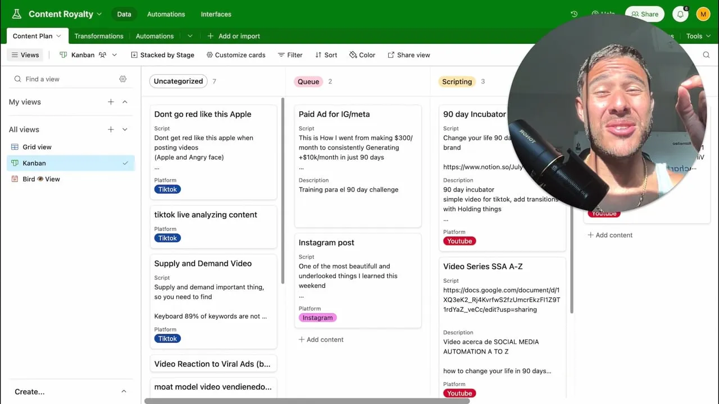Image resolution: width=719 pixels, height=404 pixels.
Task: Select Bird View calendar view
Action: point(71,179)
